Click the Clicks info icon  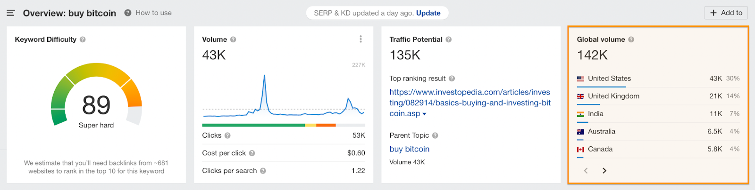pos(227,135)
